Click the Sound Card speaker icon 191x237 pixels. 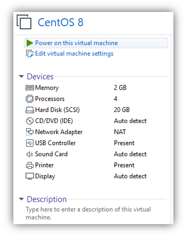tap(30, 154)
